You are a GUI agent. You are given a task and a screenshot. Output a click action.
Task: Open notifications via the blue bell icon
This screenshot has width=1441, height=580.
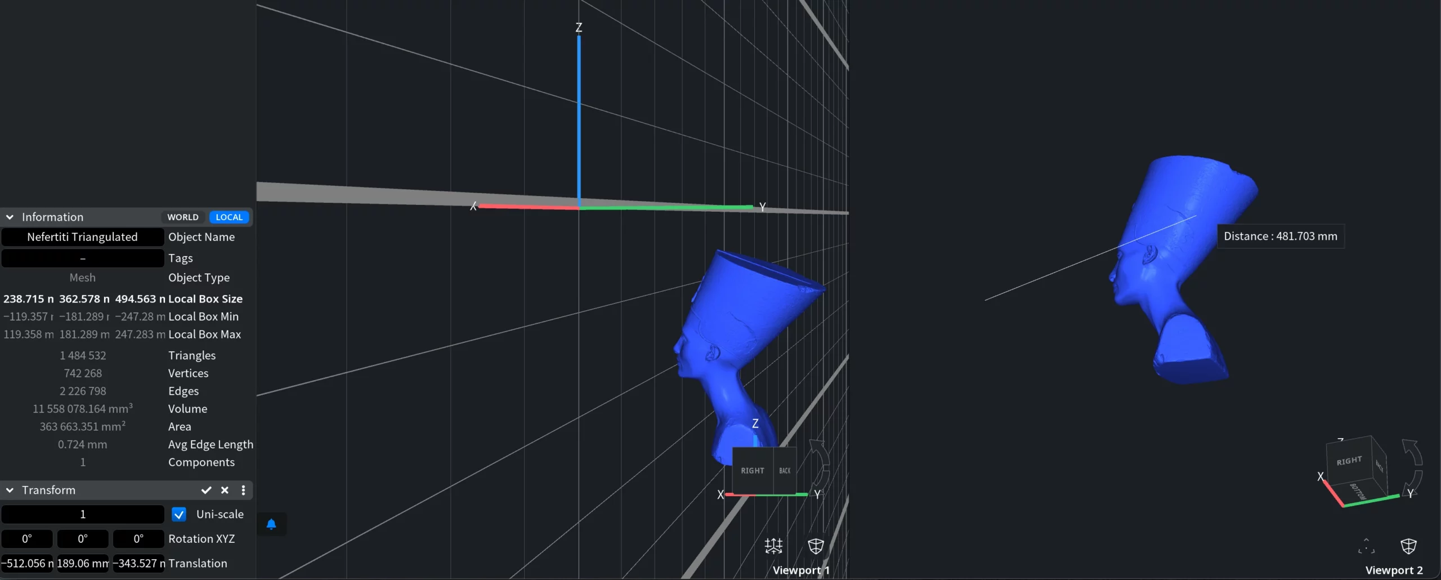271,524
